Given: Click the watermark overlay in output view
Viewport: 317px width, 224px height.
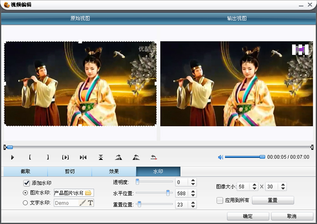Looking at the screenshot, I should [x=300, y=50].
